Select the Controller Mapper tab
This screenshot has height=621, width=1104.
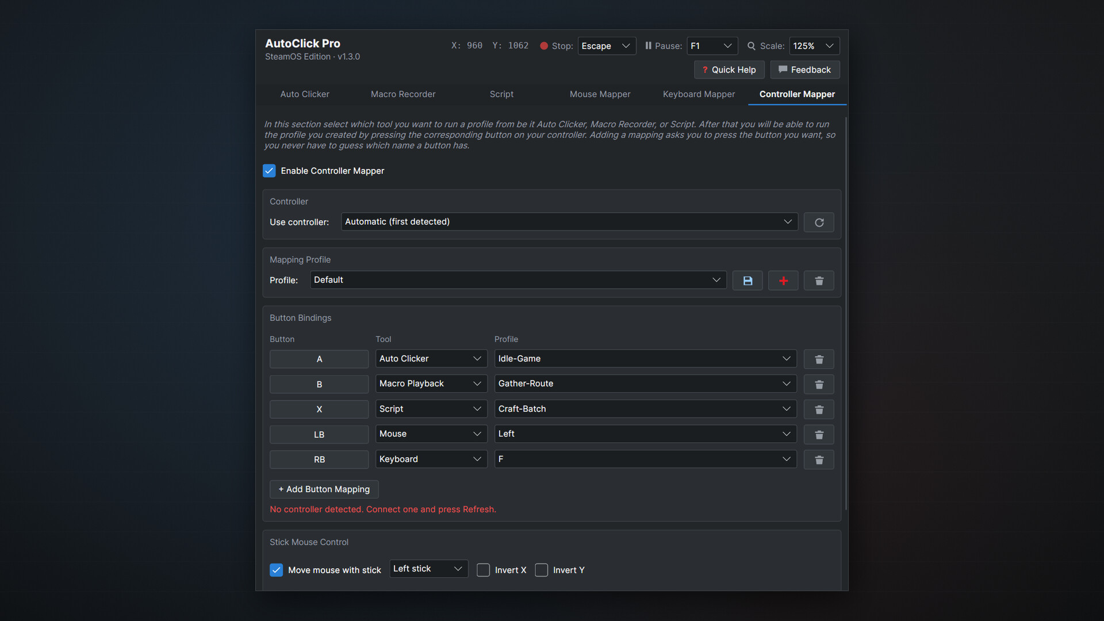click(x=797, y=94)
